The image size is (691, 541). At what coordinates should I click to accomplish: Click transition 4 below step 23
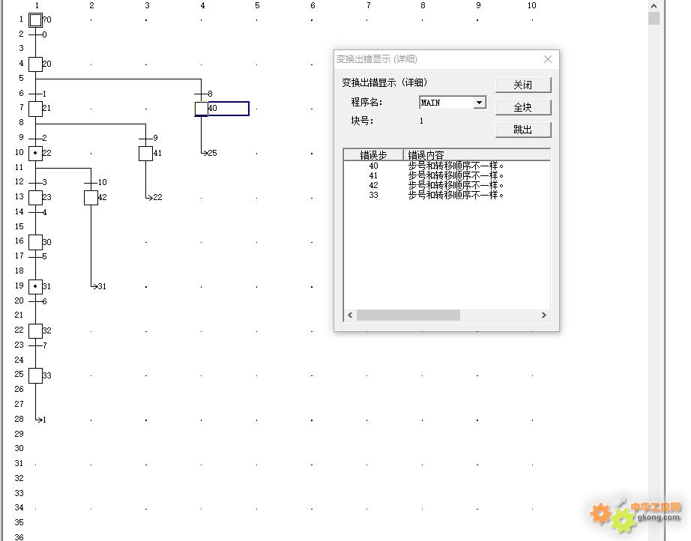(x=38, y=212)
